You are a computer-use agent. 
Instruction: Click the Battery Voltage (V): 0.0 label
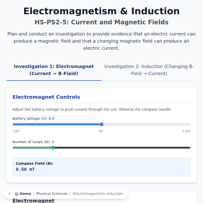[x=33, y=118]
